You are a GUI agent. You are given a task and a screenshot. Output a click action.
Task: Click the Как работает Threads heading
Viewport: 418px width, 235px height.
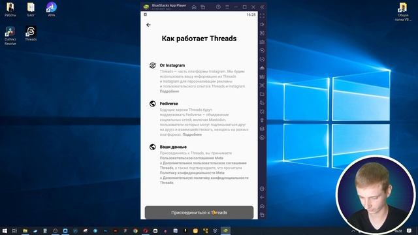(199, 39)
